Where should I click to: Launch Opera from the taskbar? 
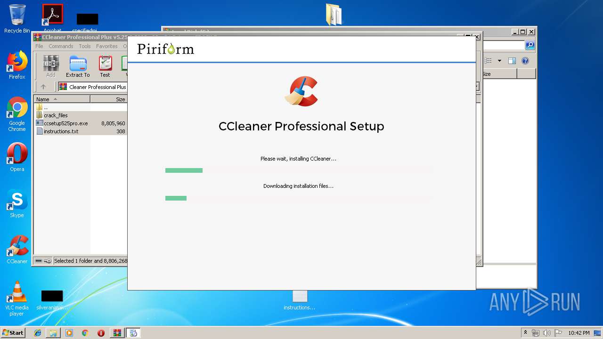click(x=101, y=333)
